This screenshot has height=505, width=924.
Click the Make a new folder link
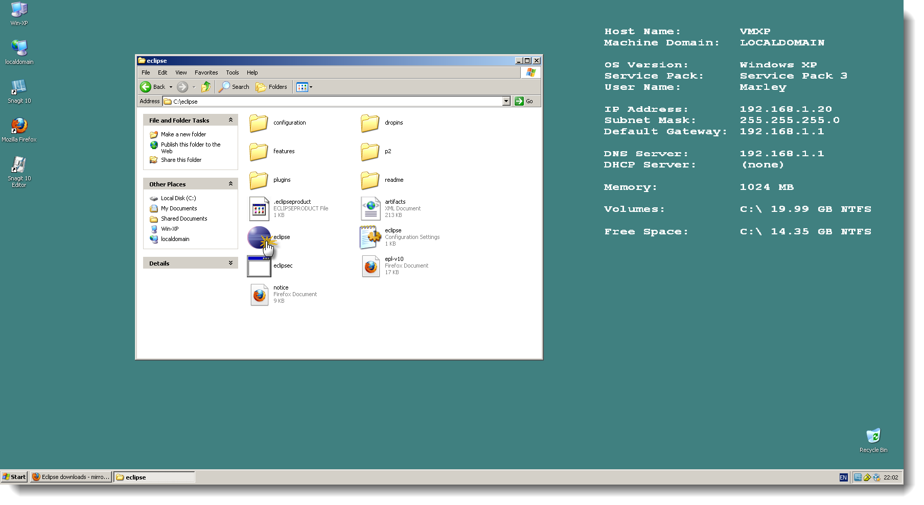pos(183,134)
